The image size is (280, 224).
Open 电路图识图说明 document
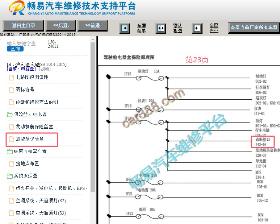click(x=32, y=77)
